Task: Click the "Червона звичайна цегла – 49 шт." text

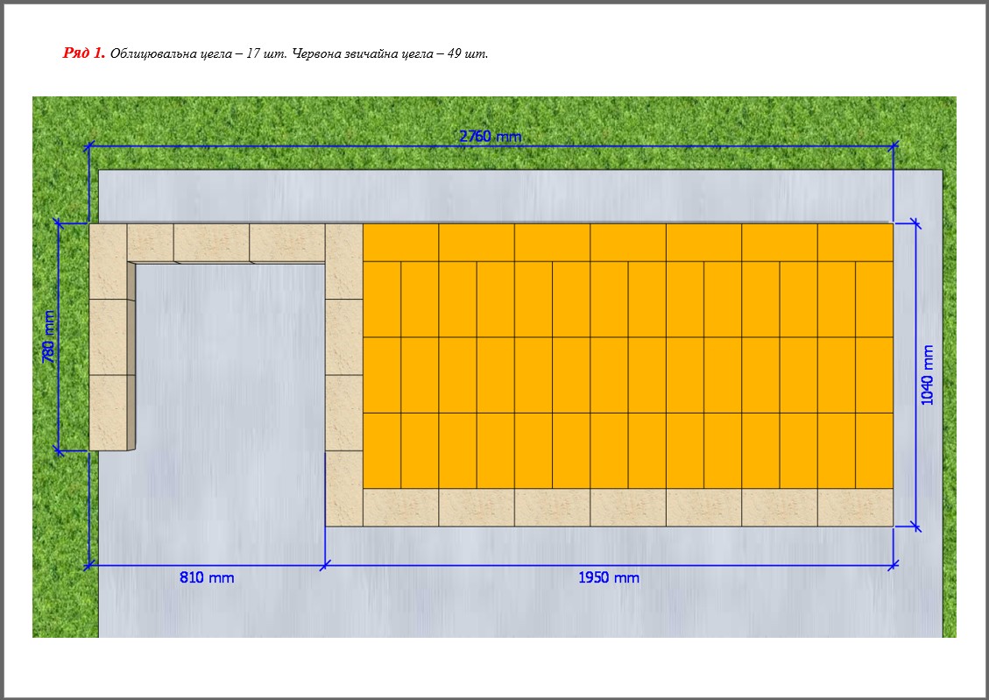Action: click(x=390, y=53)
